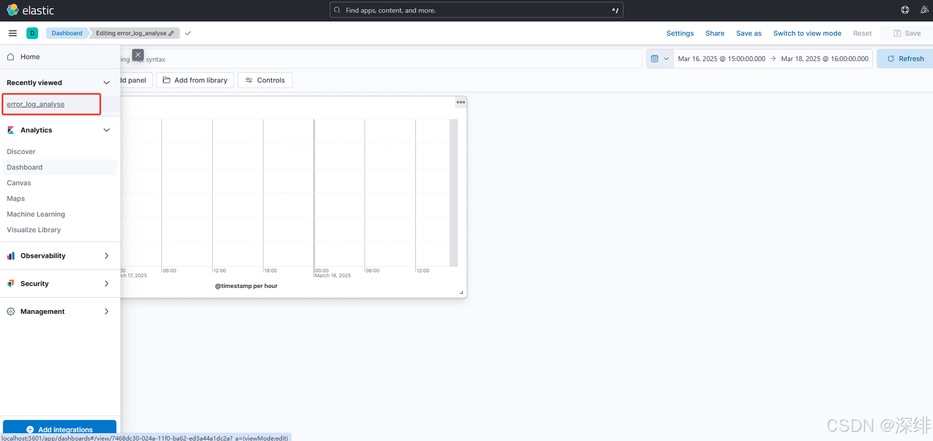Screen dimensions: 933x441
Task: Expand the Observability section
Action: tap(107, 256)
